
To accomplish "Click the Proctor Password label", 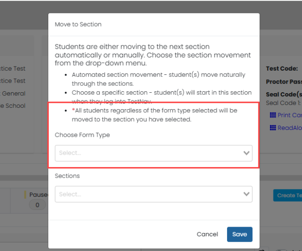I will 284,82.
